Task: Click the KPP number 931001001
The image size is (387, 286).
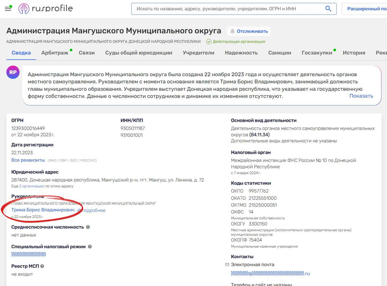Action: (x=132, y=135)
